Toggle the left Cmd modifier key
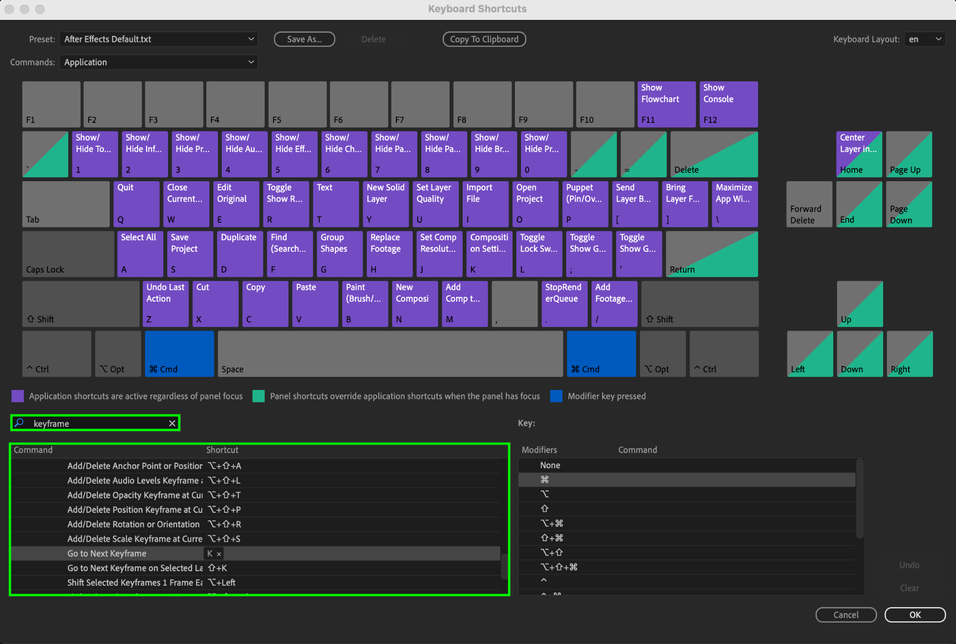This screenshot has height=644, width=956. (x=179, y=354)
